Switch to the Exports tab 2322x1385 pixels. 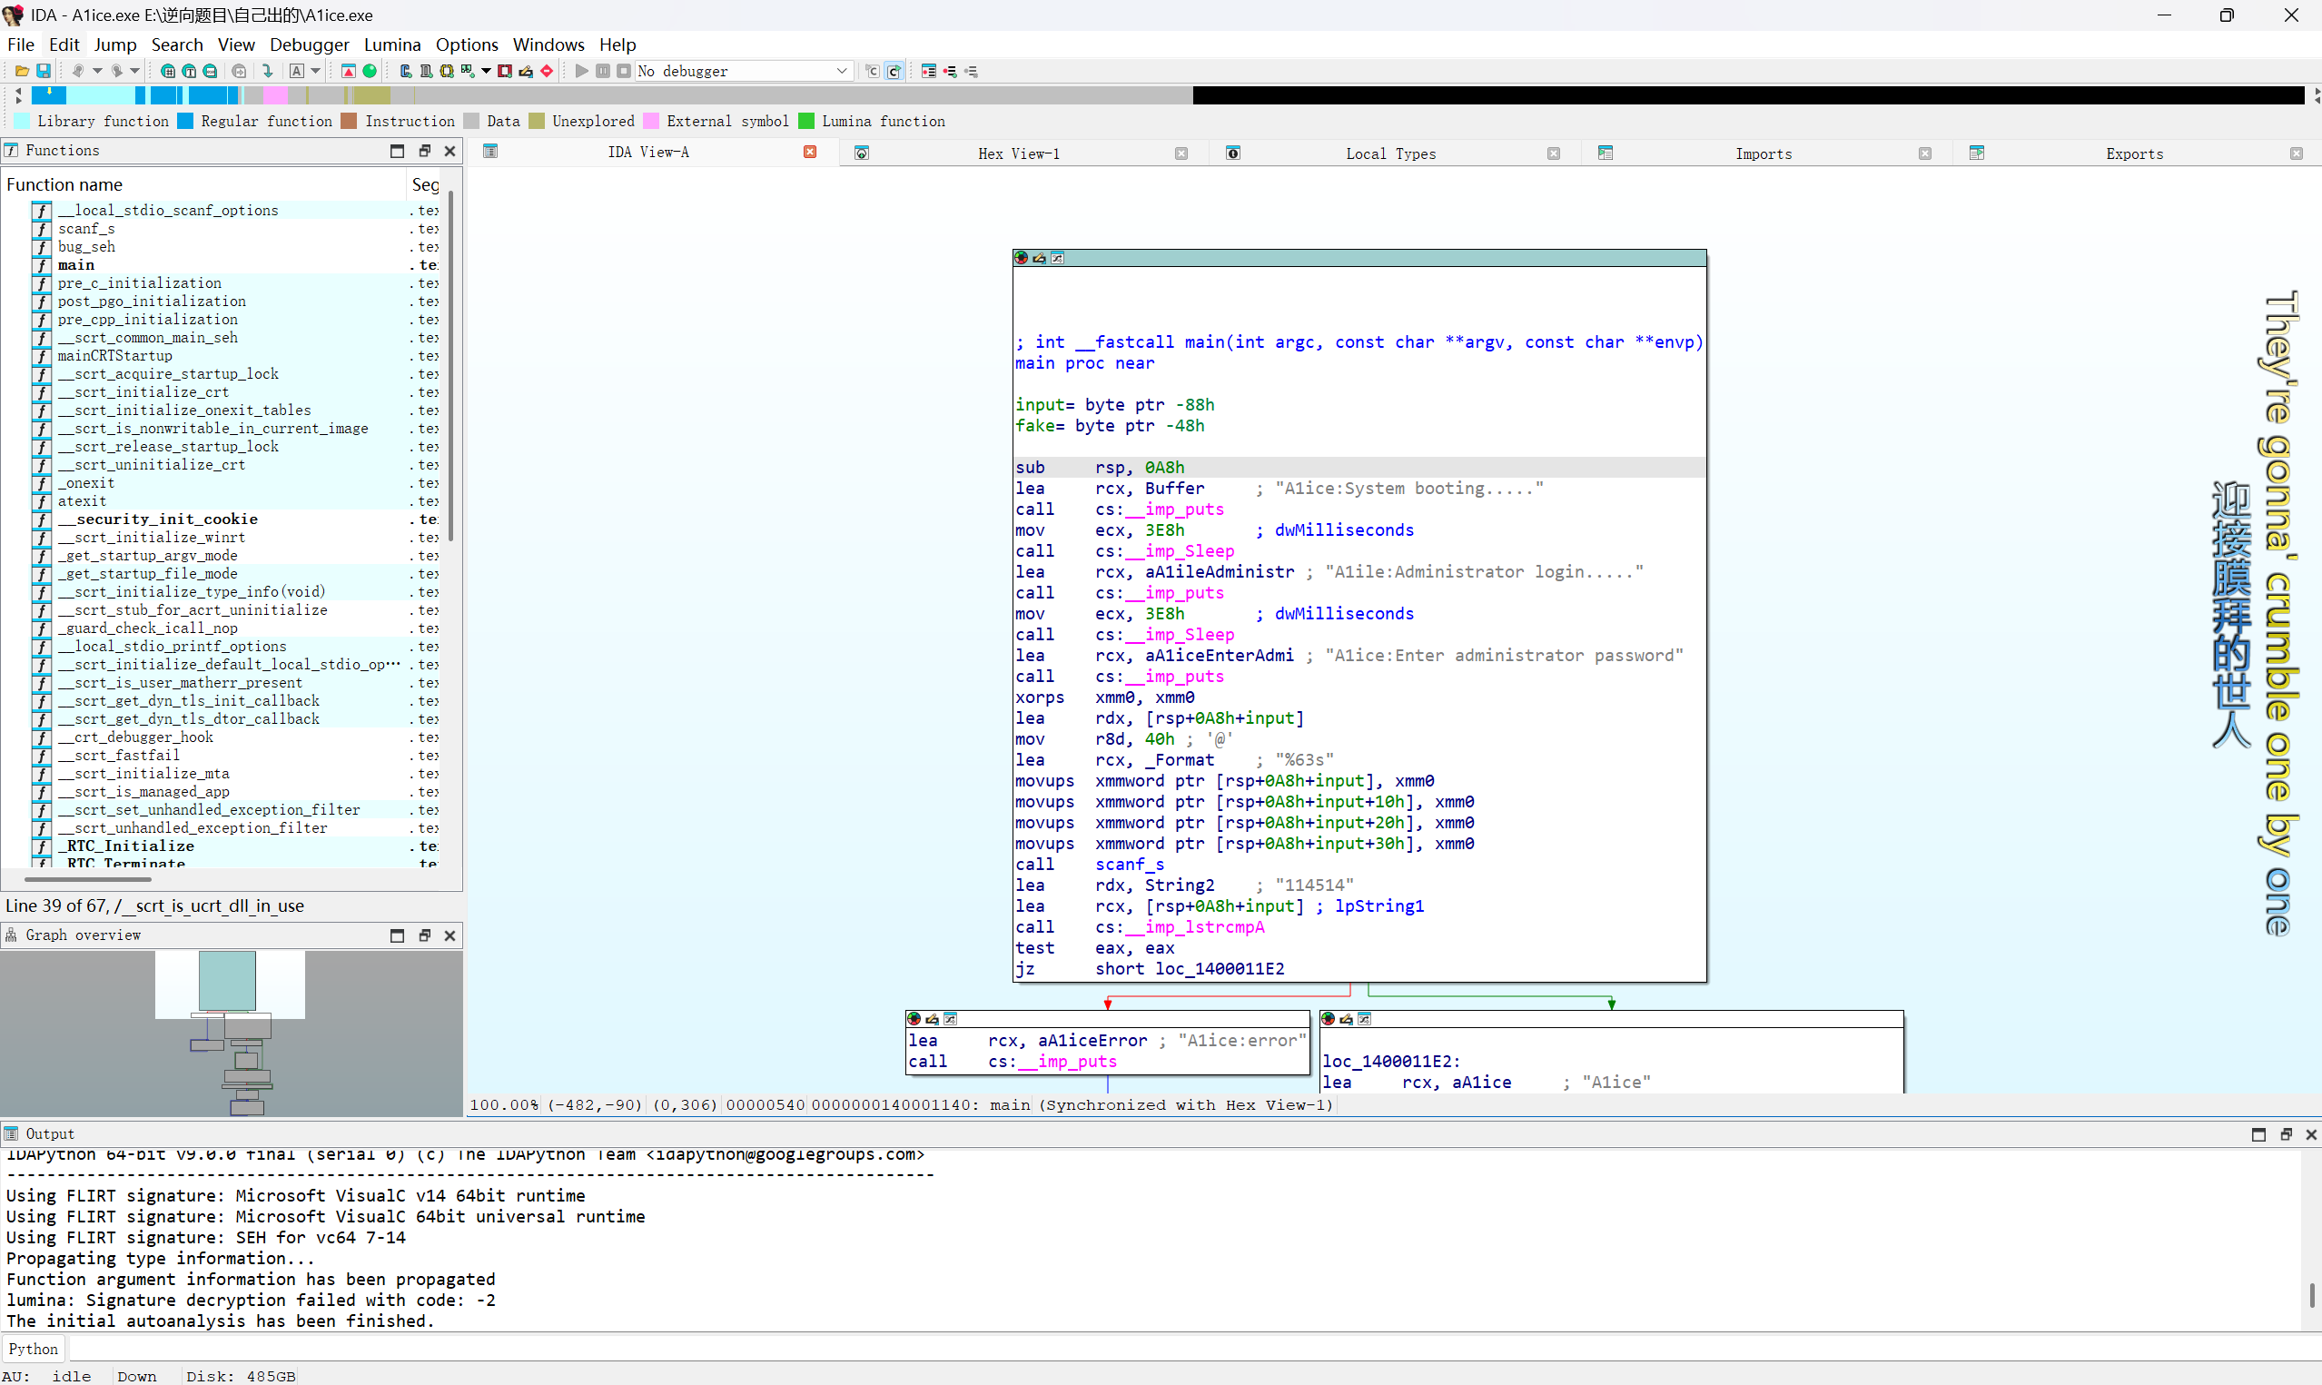click(2133, 154)
